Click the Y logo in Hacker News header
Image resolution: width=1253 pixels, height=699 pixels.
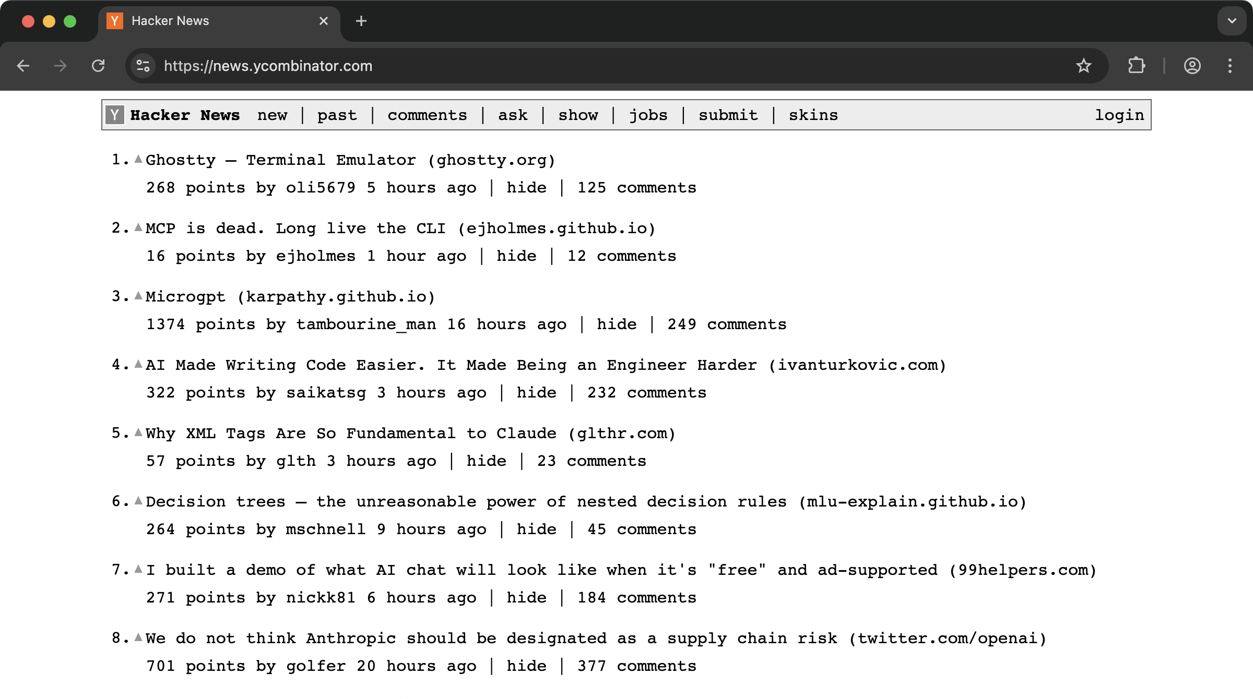click(115, 115)
